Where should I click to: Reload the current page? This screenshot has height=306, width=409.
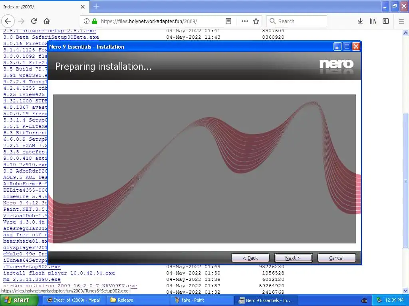coord(34,21)
